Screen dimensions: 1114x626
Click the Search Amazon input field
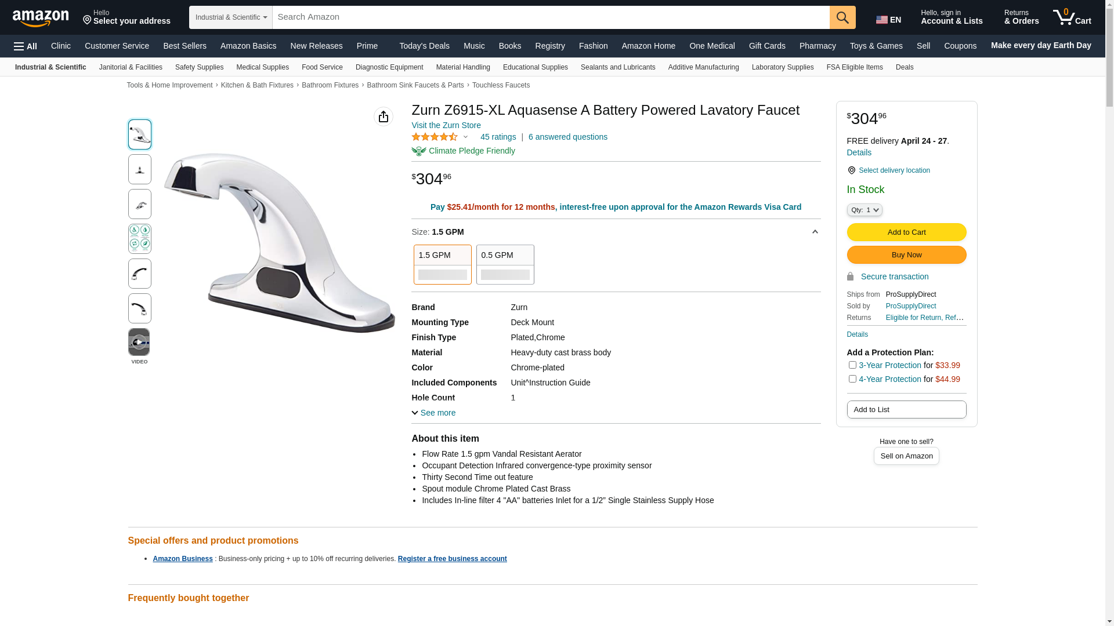coord(551,17)
